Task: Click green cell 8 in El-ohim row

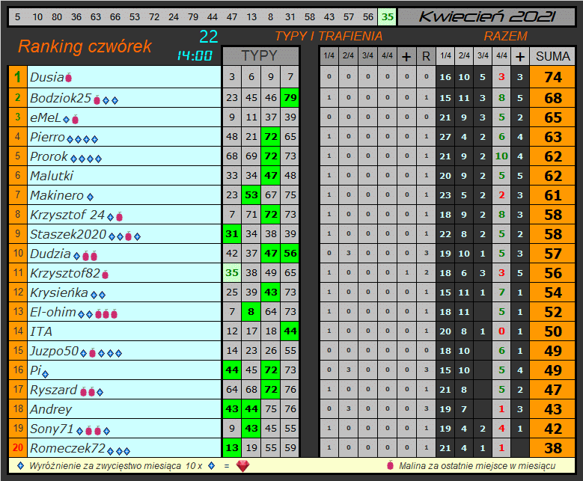Action: (x=251, y=311)
